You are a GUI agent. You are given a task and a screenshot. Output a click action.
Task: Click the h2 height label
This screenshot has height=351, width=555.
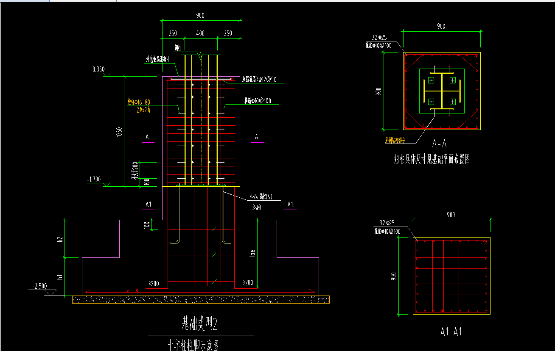(x=60, y=239)
